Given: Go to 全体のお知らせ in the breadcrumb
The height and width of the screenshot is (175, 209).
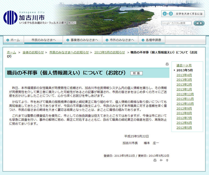Looking at the screenshot, I should [x=33, y=52].
